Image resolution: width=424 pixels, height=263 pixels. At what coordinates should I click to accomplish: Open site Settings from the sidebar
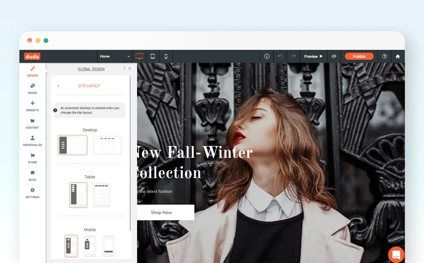coord(32,193)
